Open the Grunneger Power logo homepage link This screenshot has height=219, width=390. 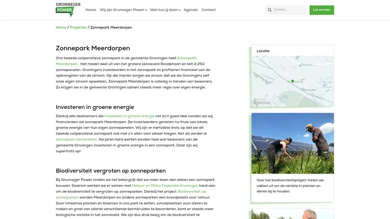point(68,10)
